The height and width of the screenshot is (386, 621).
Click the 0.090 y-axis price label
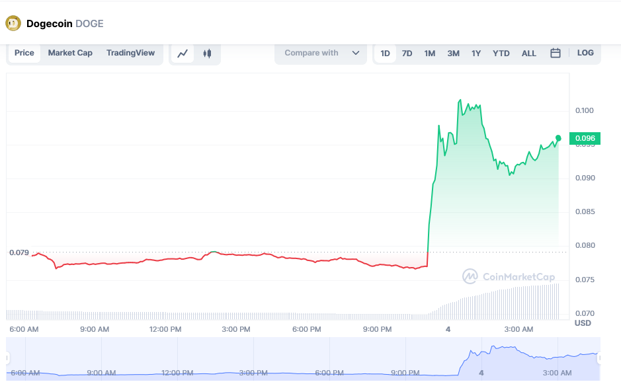pos(585,178)
